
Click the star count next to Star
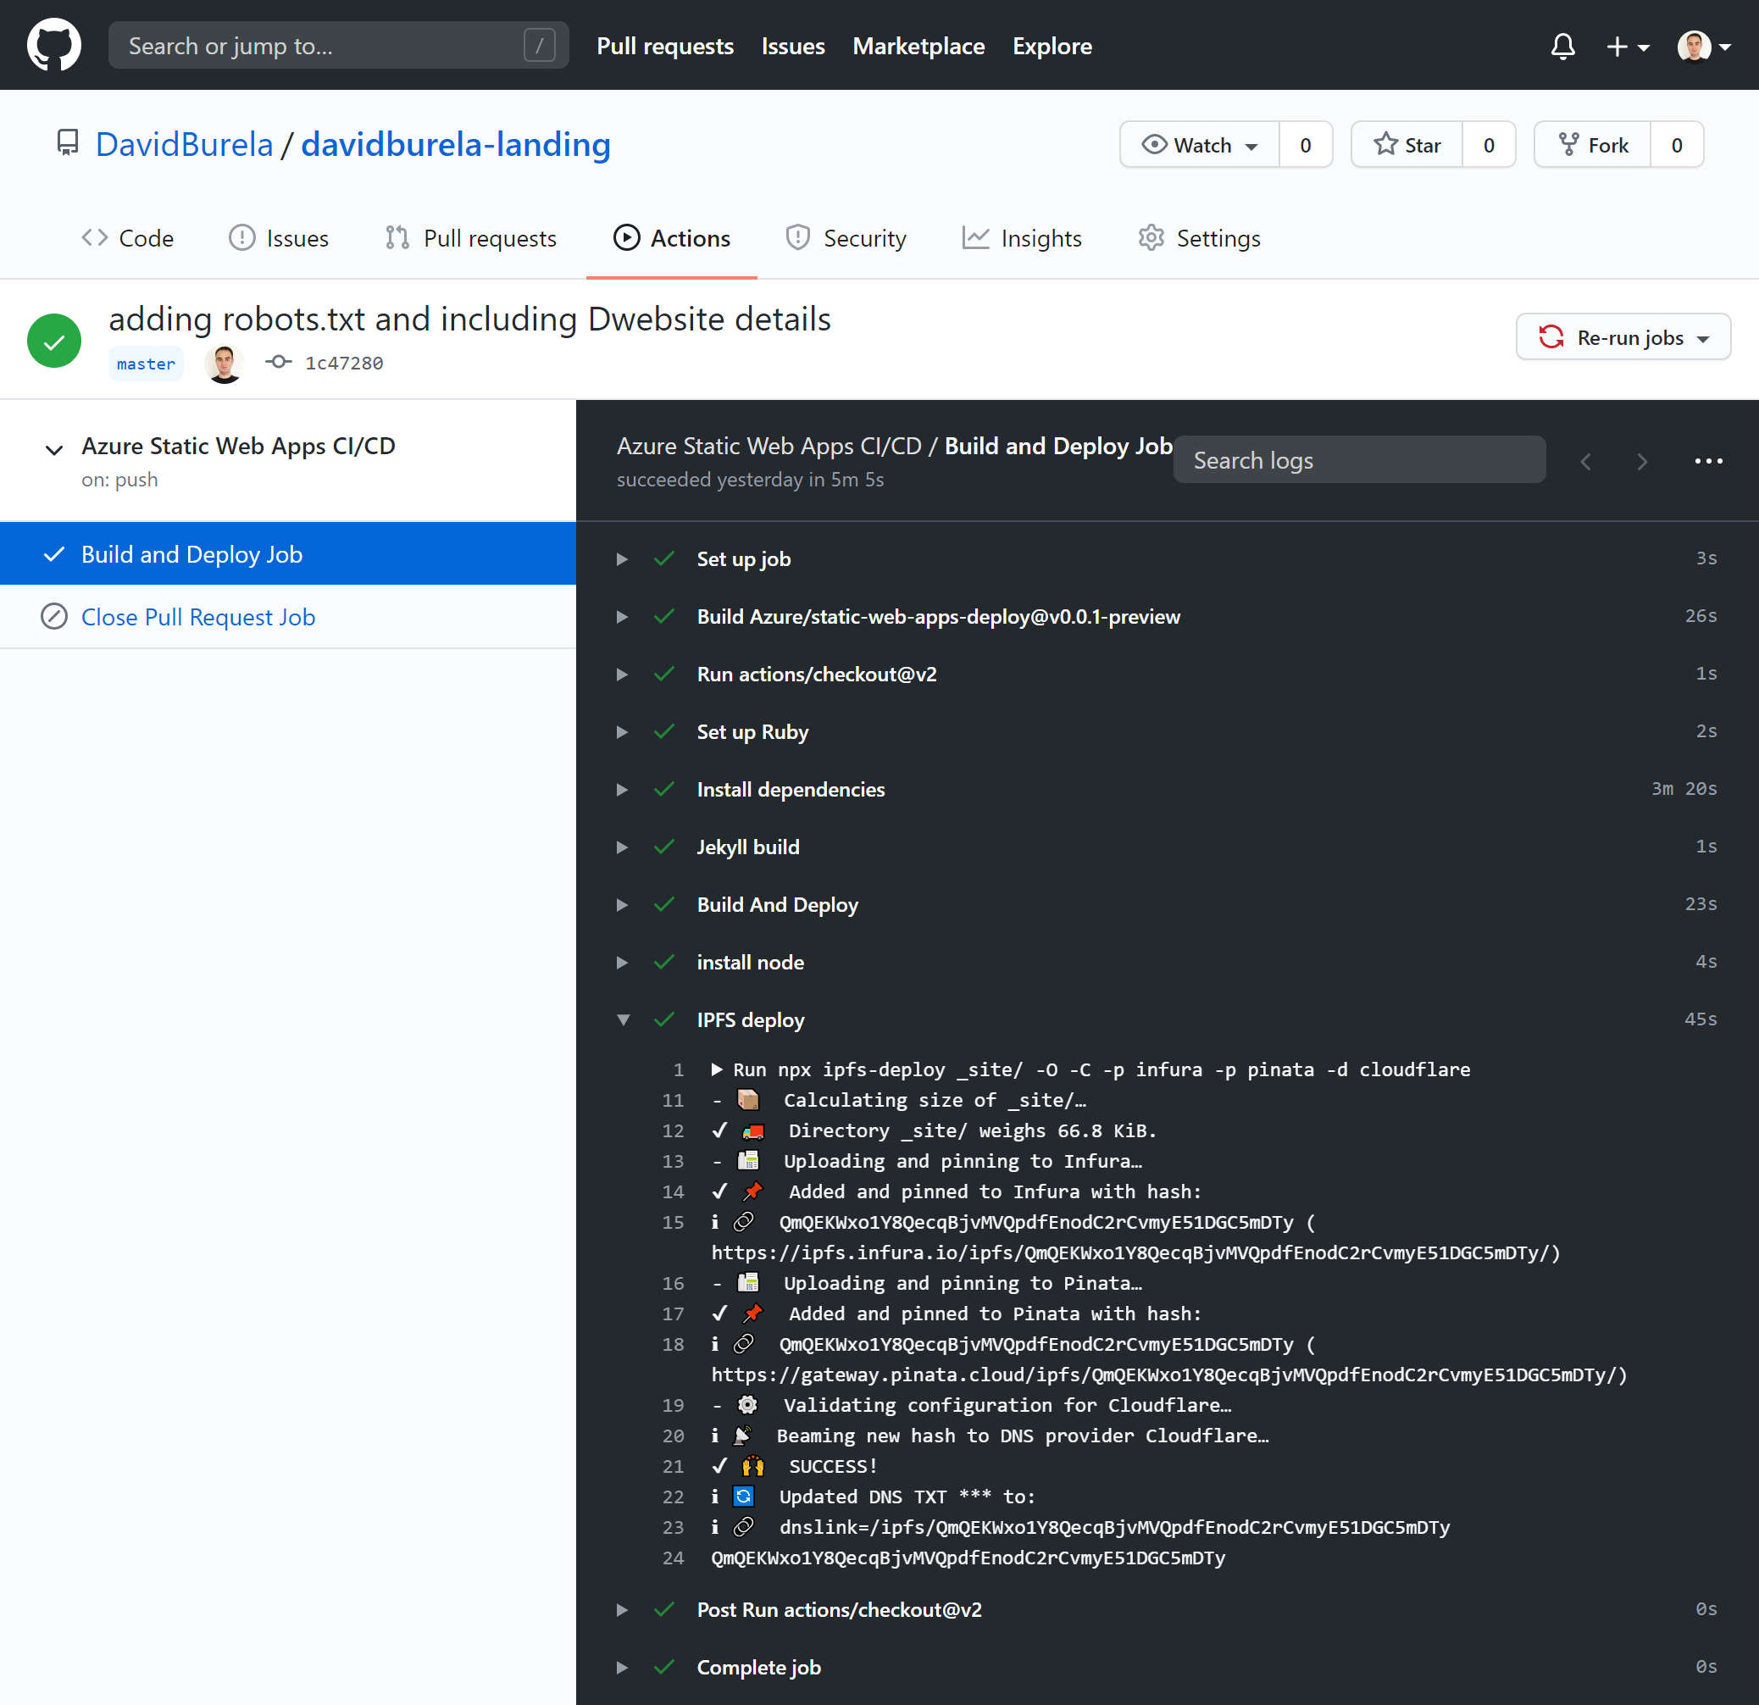click(x=1489, y=144)
